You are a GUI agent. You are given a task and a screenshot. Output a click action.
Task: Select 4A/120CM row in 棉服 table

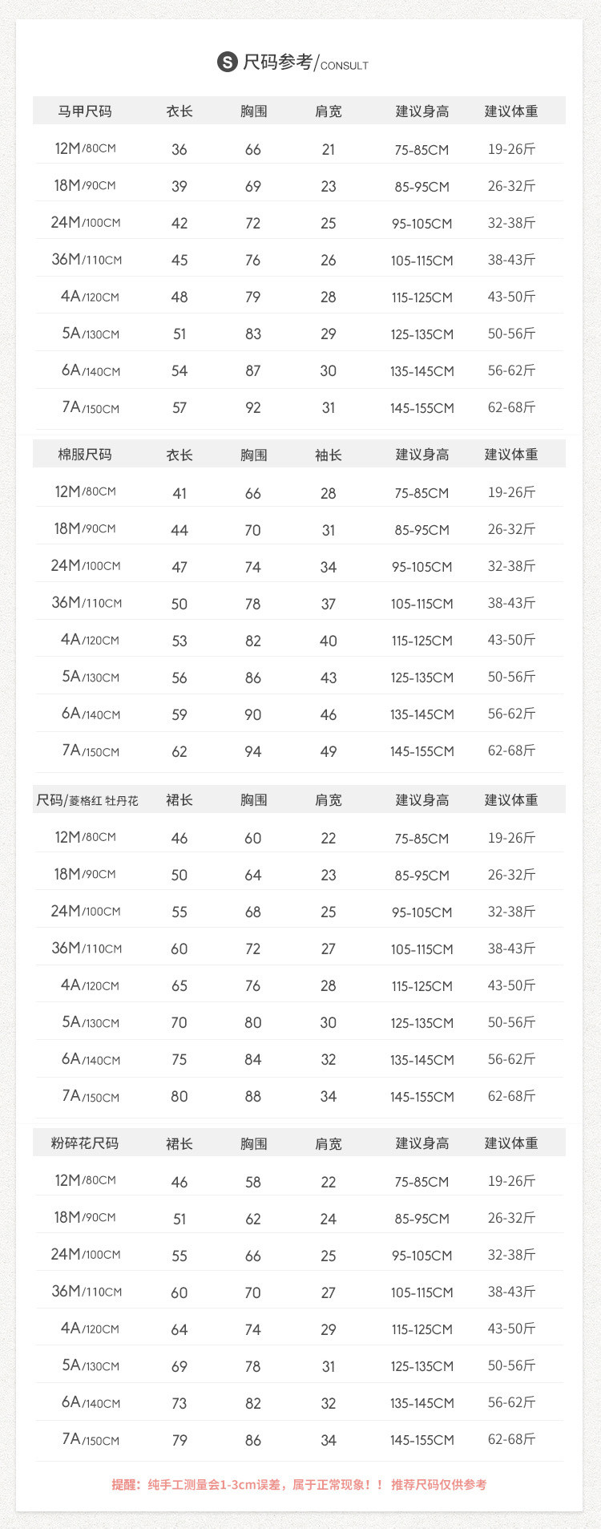click(x=90, y=640)
